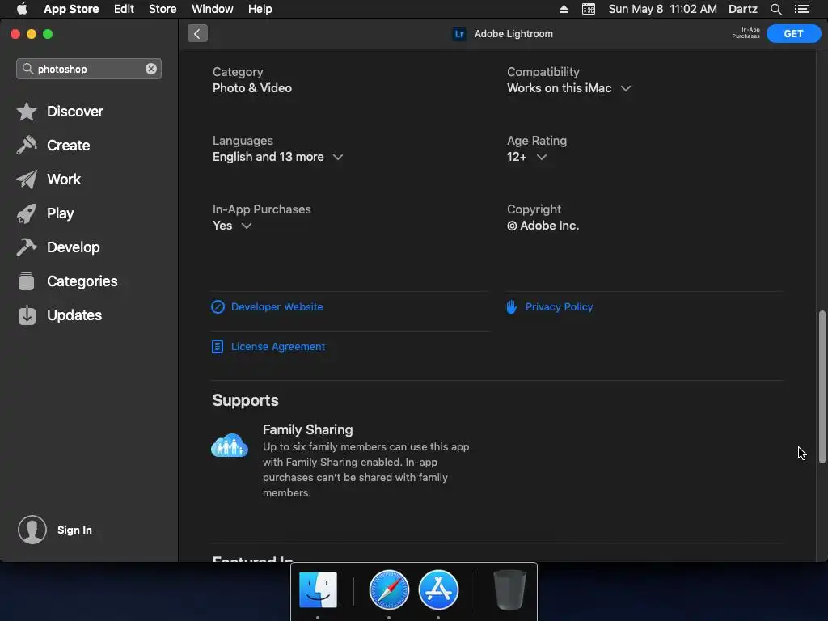
Task: Click the Play rocket icon
Action: (27, 213)
